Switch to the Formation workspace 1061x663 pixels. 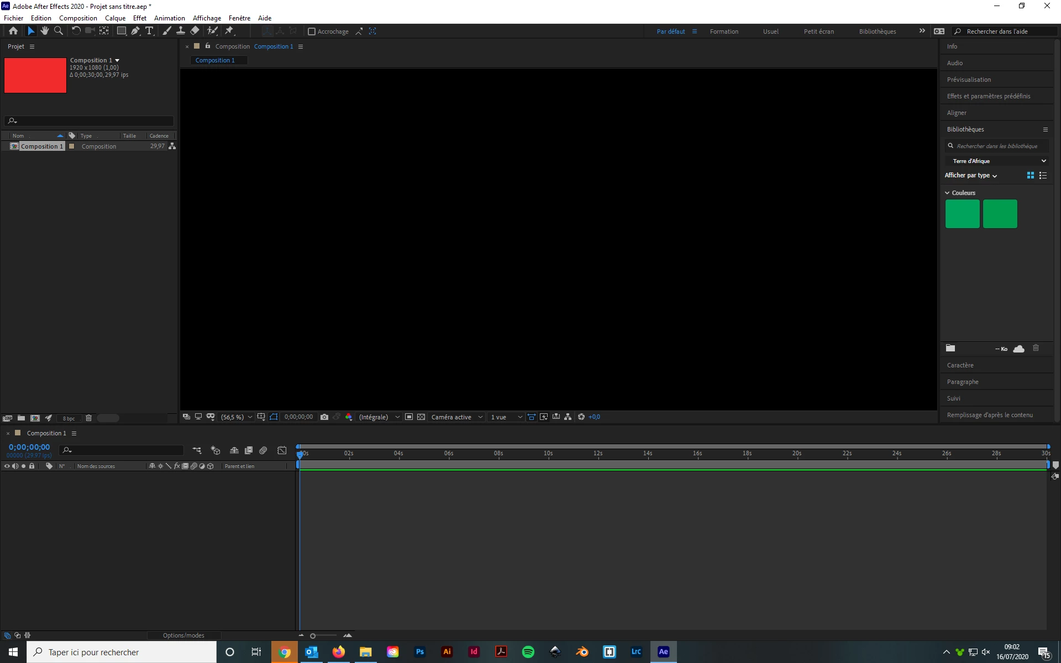pyautogui.click(x=724, y=31)
